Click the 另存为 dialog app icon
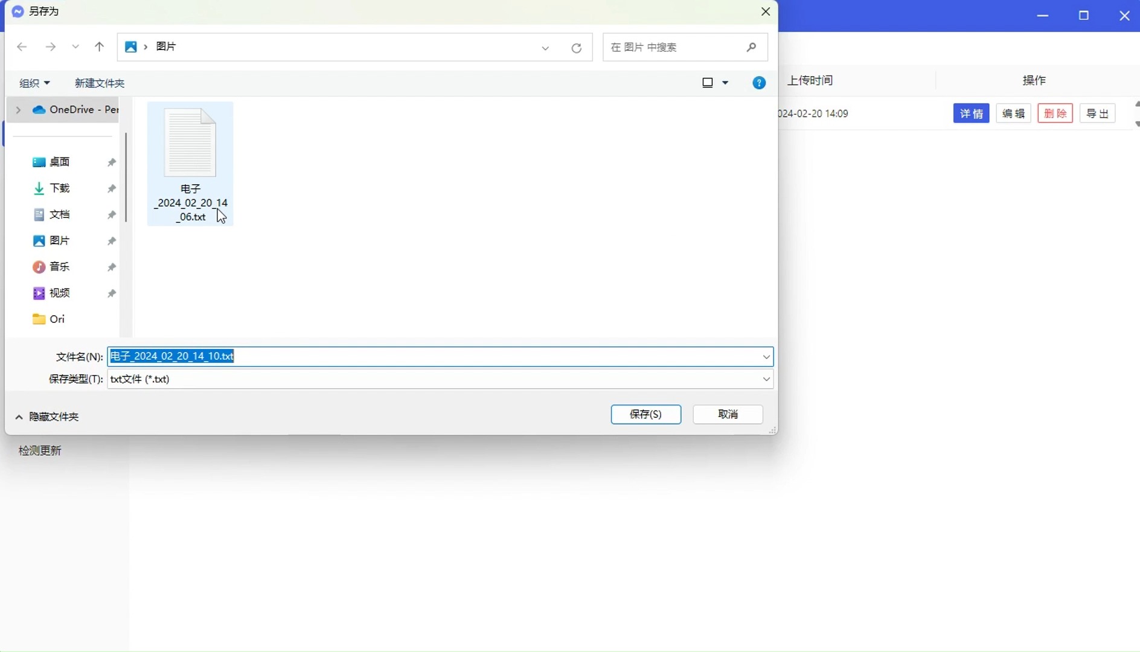 [x=18, y=11]
